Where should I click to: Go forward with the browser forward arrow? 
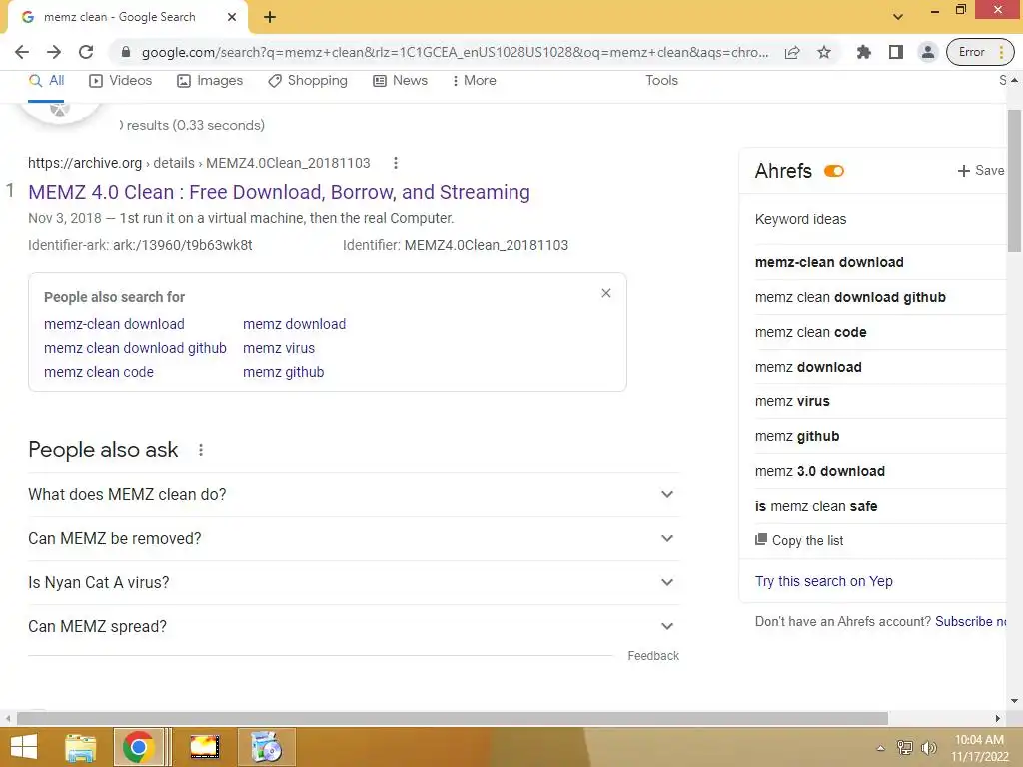tap(54, 52)
